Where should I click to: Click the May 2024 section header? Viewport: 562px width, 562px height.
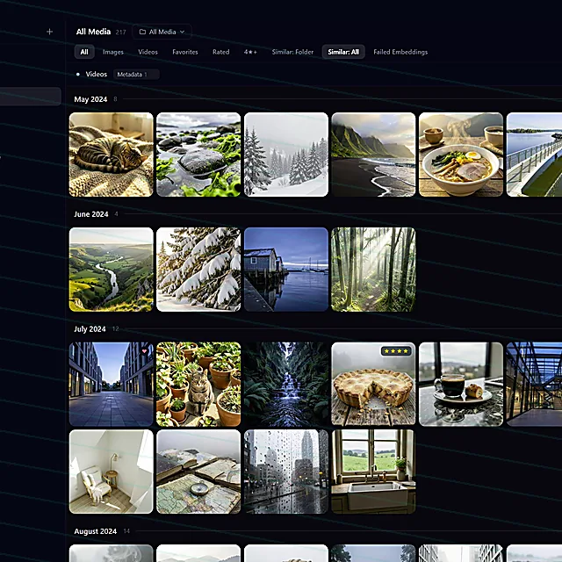(90, 99)
